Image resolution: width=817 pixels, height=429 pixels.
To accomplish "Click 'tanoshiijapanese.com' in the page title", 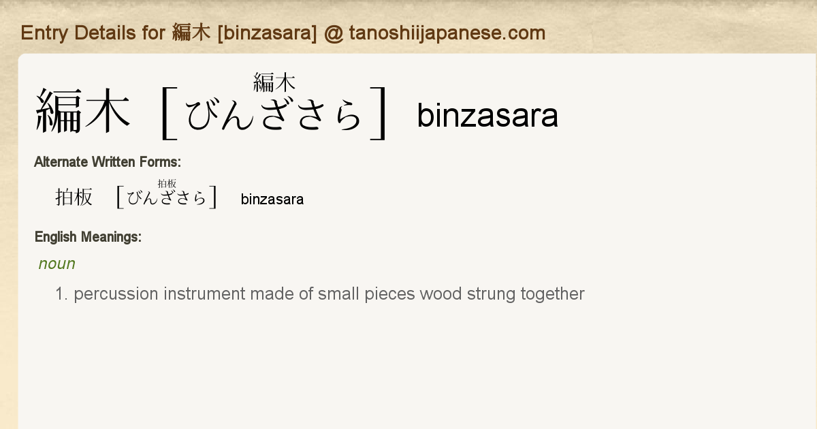I will tap(447, 33).
